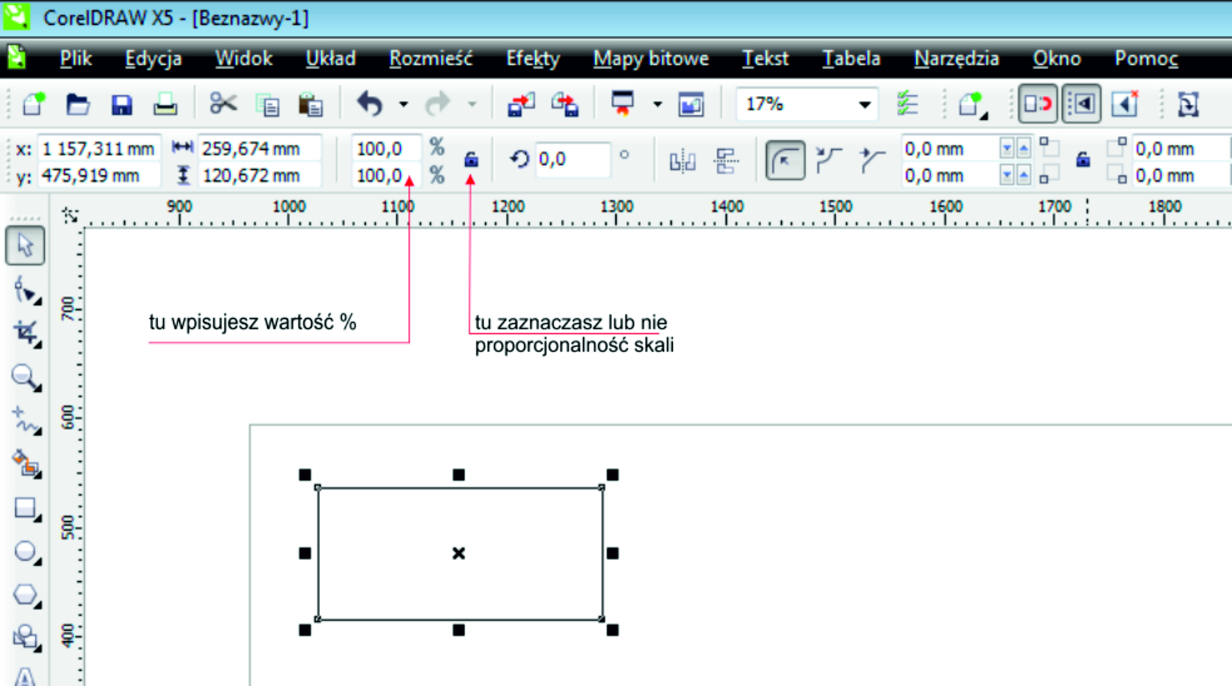This screenshot has width=1232, height=686.
Task: Open the Efekty menu
Action: tap(533, 59)
